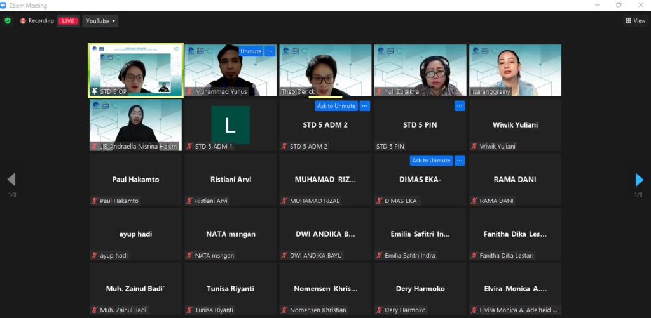Viewport: 651px width, 318px height.
Task: Open more options for Muhammad Yunus
Action: (x=270, y=51)
